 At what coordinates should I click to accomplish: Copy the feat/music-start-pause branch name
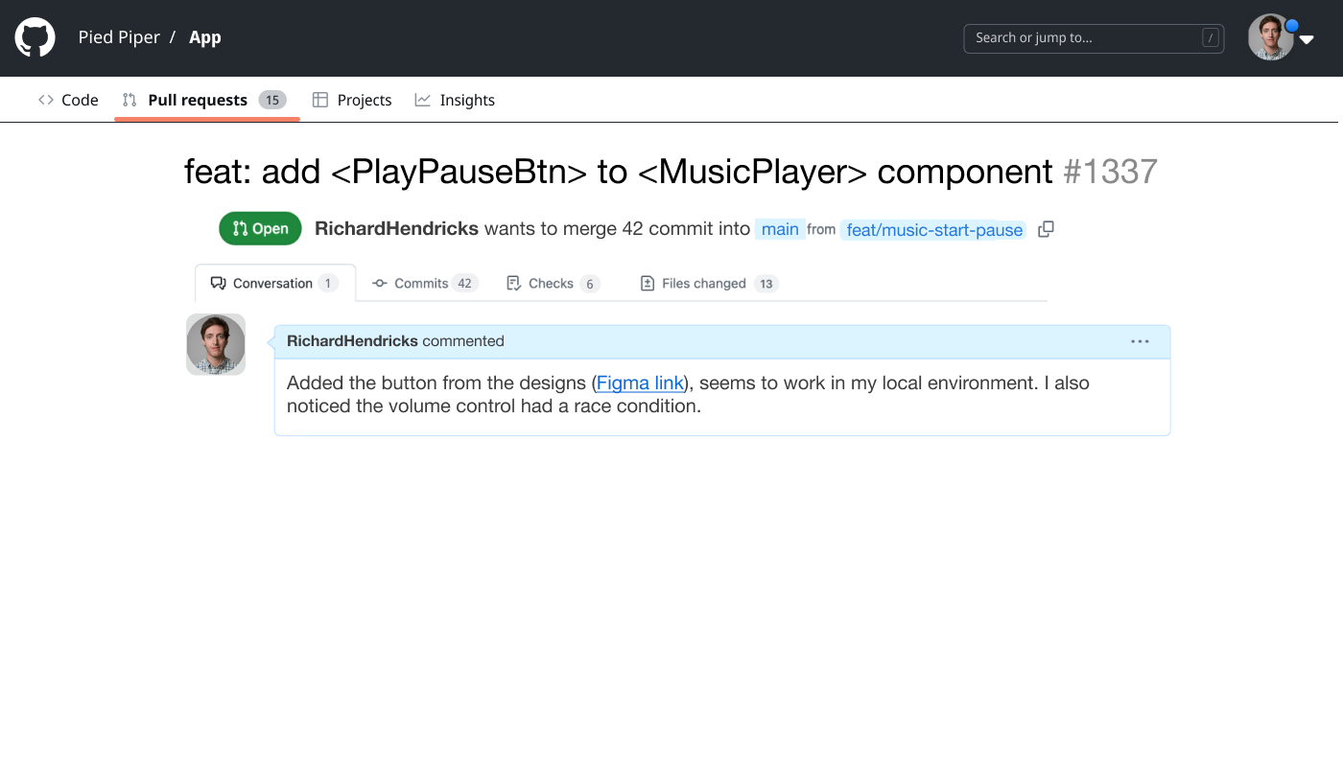point(1046,229)
